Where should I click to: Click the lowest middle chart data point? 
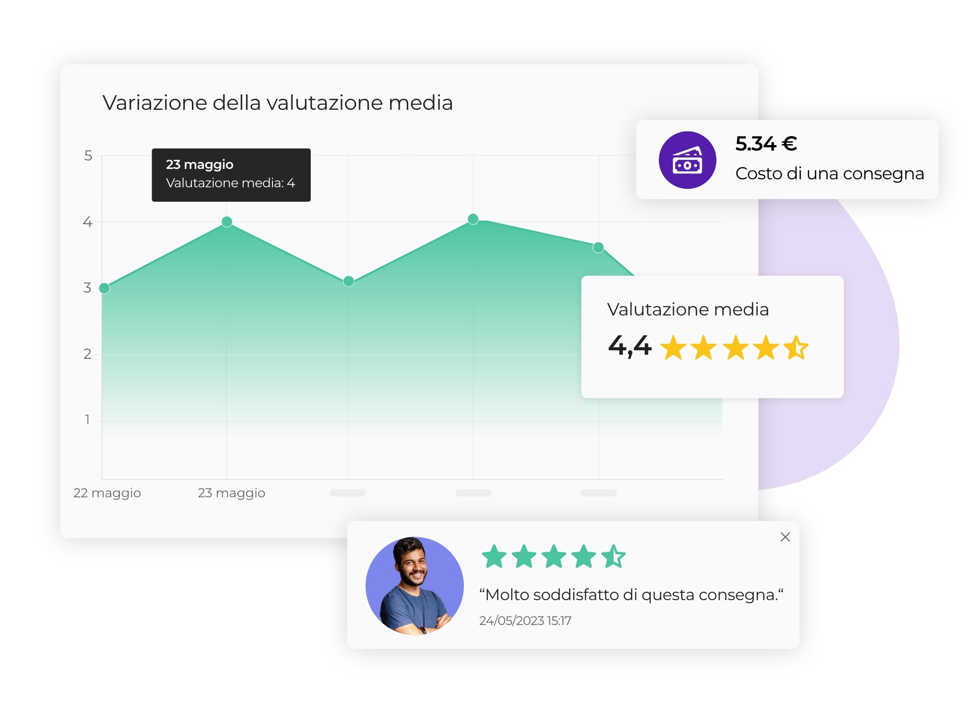coord(349,281)
